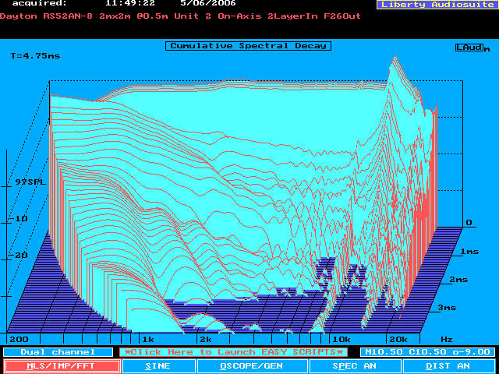Click the 97 SPL level label
The width and height of the screenshot is (499, 374).
pyautogui.click(x=30, y=181)
